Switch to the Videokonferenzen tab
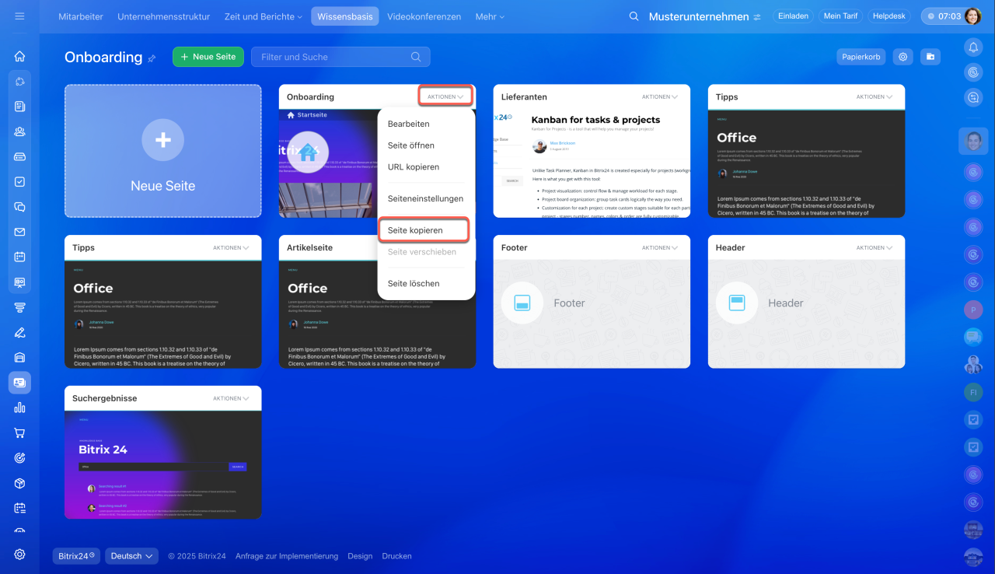This screenshot has height=574, width=995. 424,16
